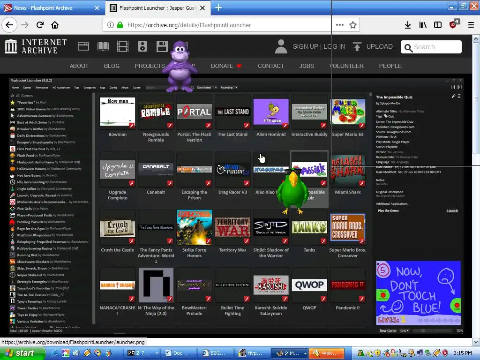Click the page scrollbar up arrow
Viewport: 480px width, 360px height.
[x=476, y=38]
